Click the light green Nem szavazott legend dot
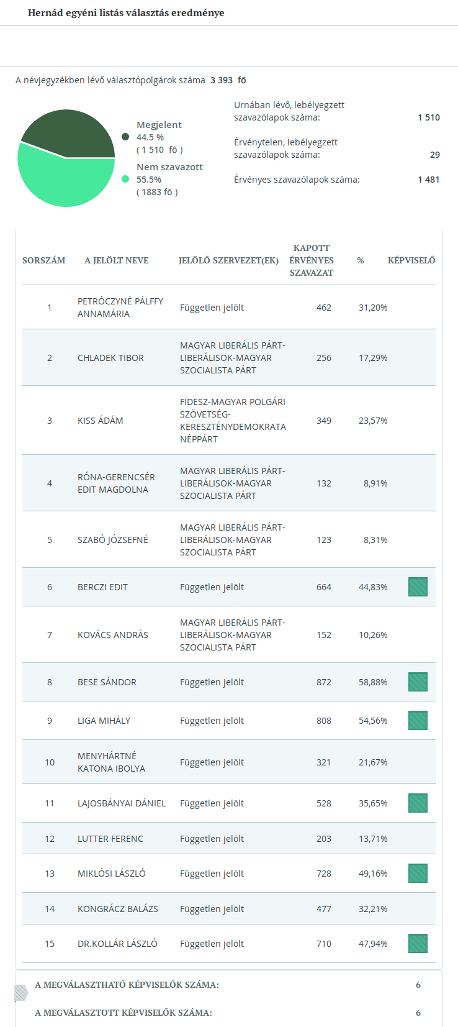The height and width of the screenshot is (1027, 458). (x=125, y=179)
